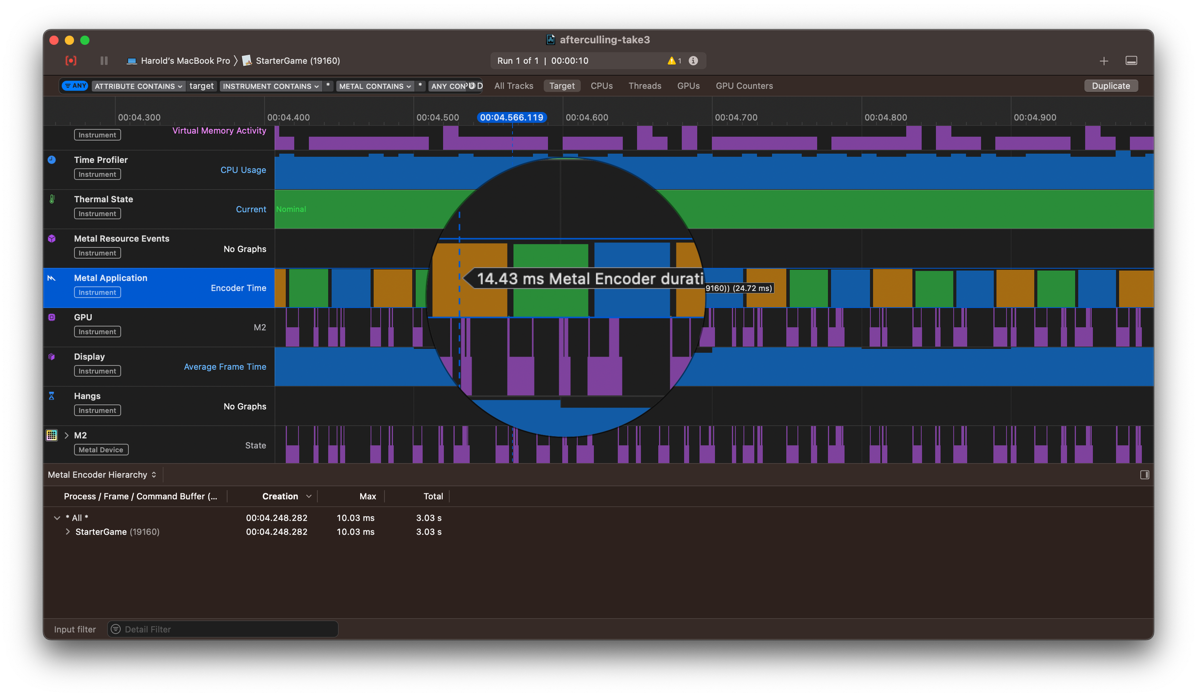This screenshot has height=697, width=1197.
Task: Toggle the inspector sidebar icon in detail pane
Action: [1144, 475]
